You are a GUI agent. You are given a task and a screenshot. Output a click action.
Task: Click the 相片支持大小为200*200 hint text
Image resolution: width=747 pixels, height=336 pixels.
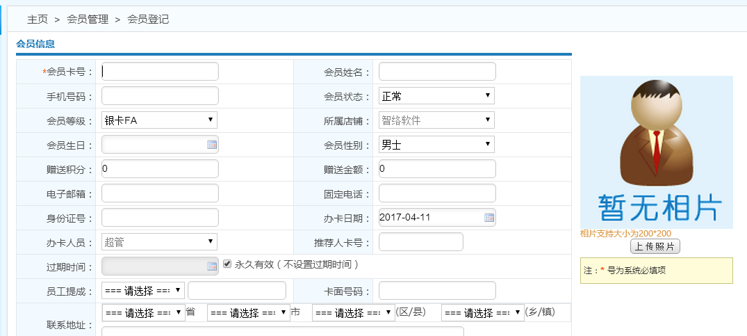625,234
